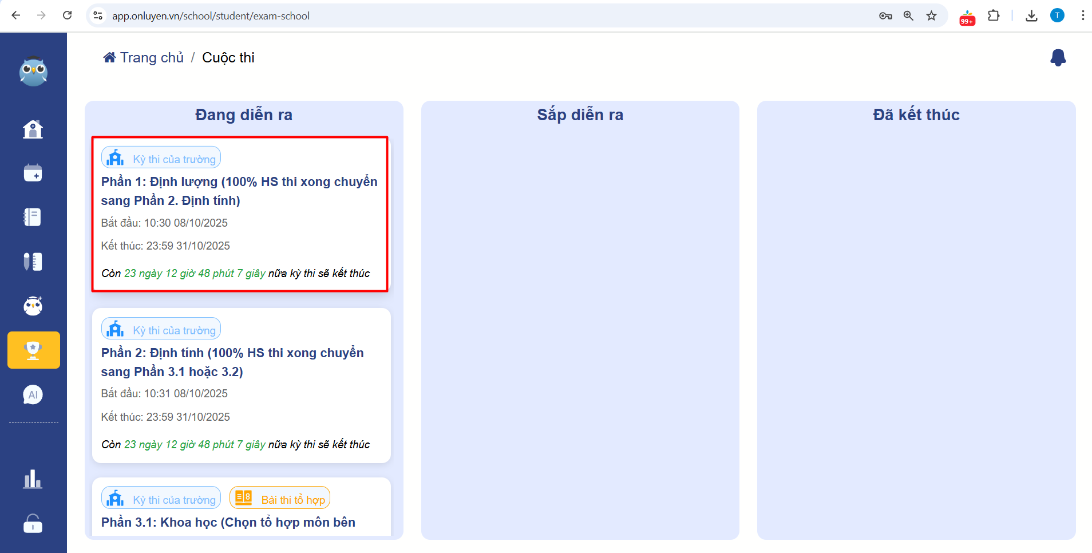Viewport: 1092px width, 553px height.
Task: Go to Trang chủ breadcrumb link
Action: coord(144,58)
